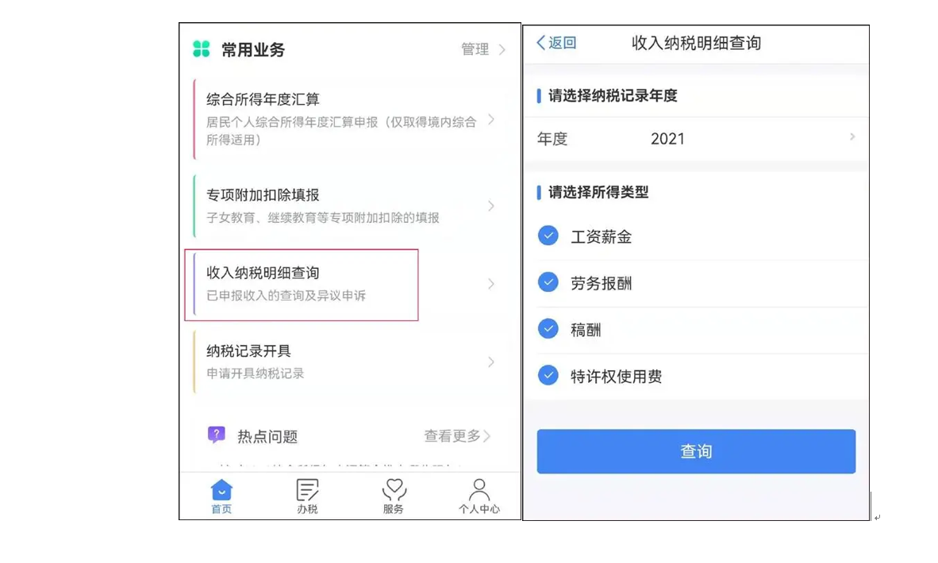Open the 查看更多 link
This screenshot has height=563, width=938.
(x=457, y=436)
